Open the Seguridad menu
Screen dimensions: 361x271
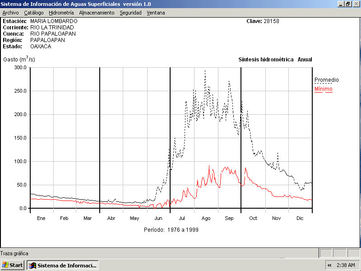130,13
